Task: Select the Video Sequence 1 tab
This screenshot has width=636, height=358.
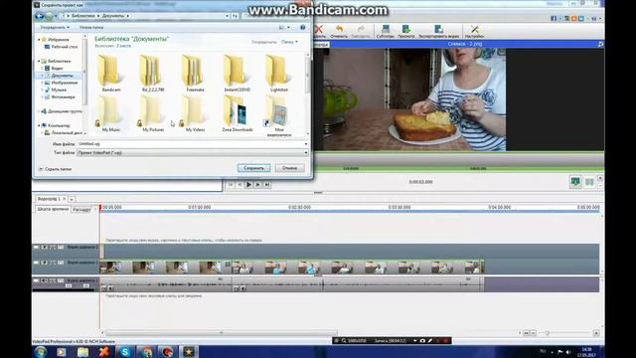Action: coord(51,199)
